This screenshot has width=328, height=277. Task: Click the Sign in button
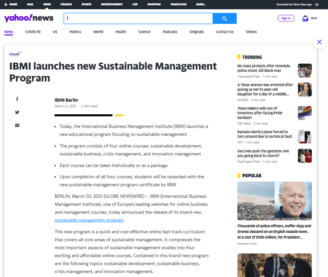tap(286, 18)
